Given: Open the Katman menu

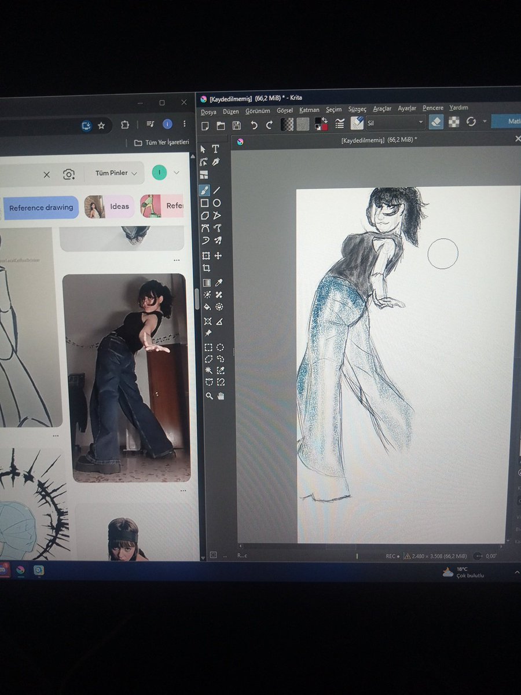Looking at the screenshot, I should click(x=309, y=110).
